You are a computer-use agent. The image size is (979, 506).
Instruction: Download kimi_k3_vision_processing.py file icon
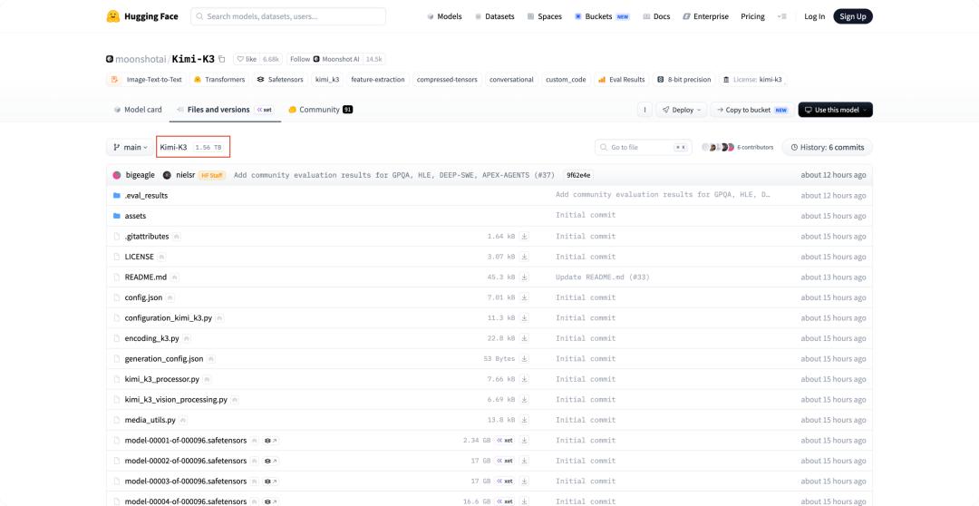525,399
